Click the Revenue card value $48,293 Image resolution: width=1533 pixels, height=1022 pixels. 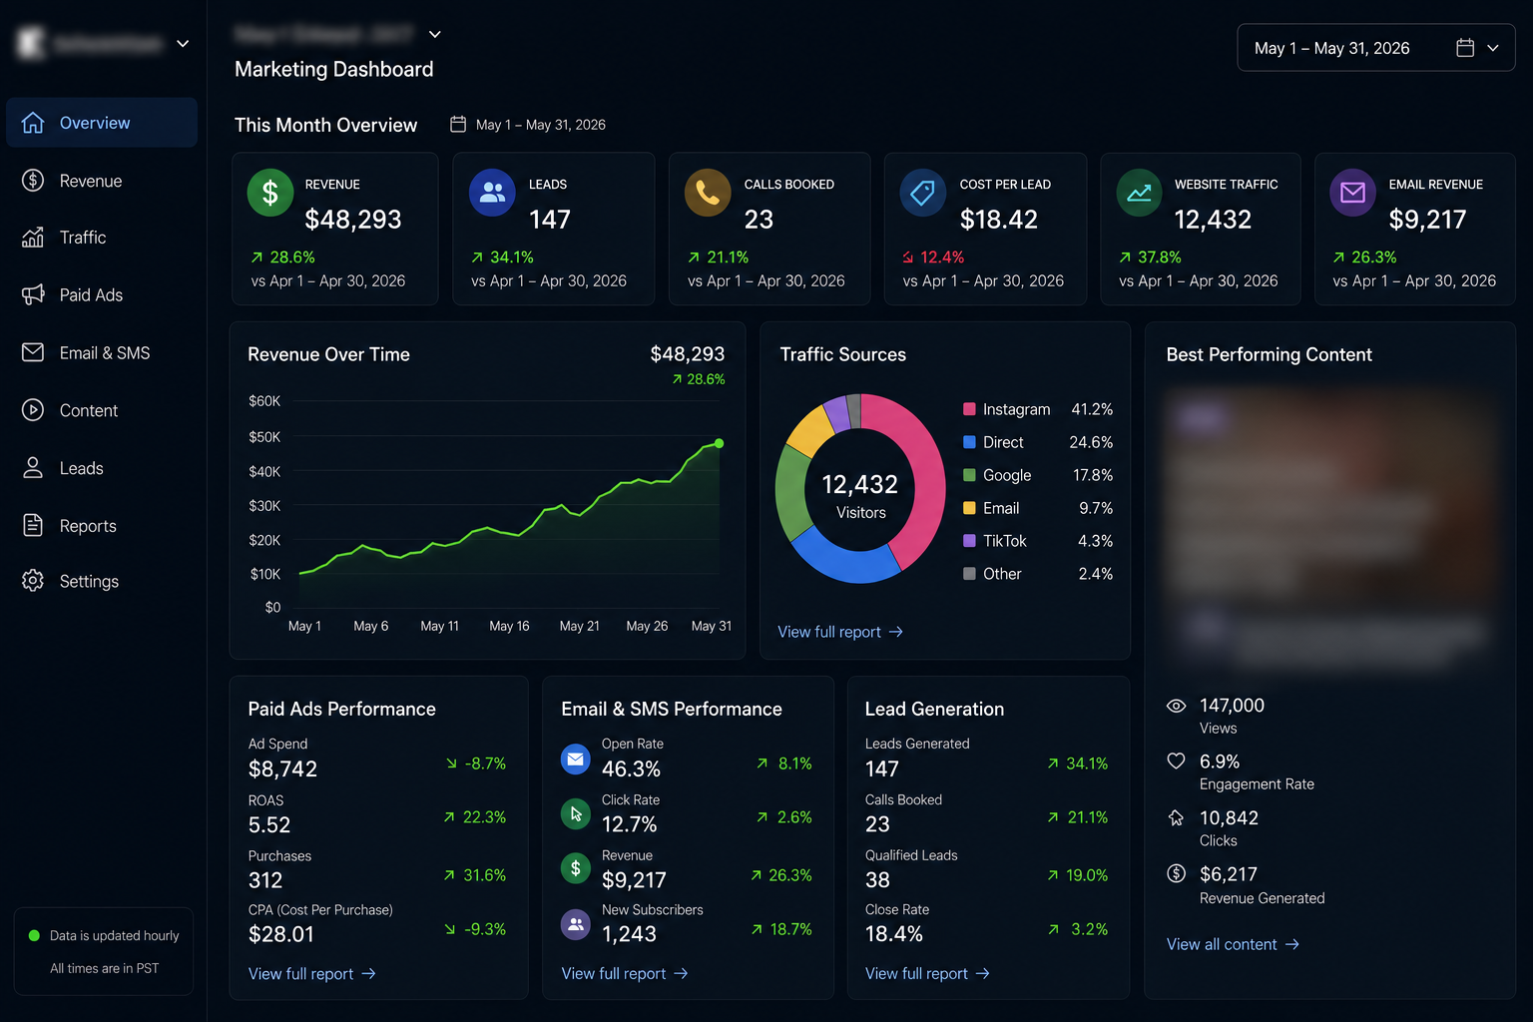(353, 220)
